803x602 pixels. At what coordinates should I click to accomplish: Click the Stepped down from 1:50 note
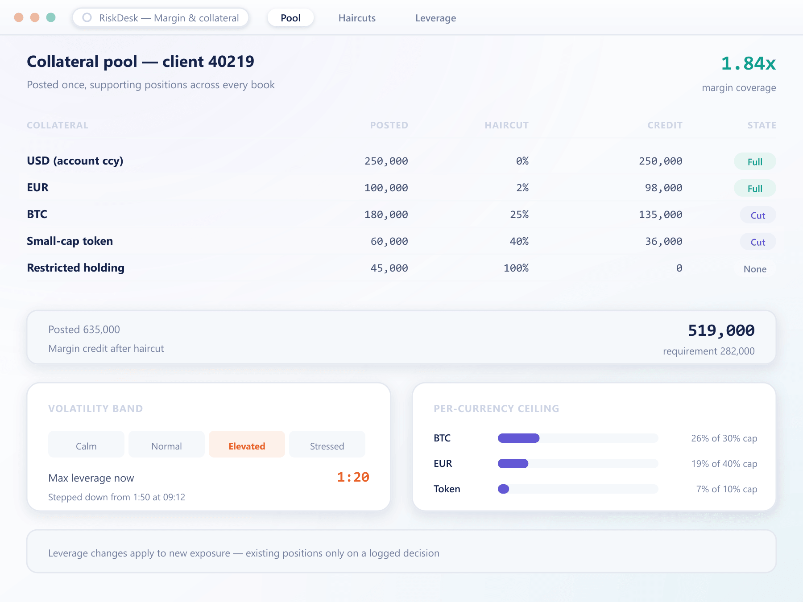(116, 497)
